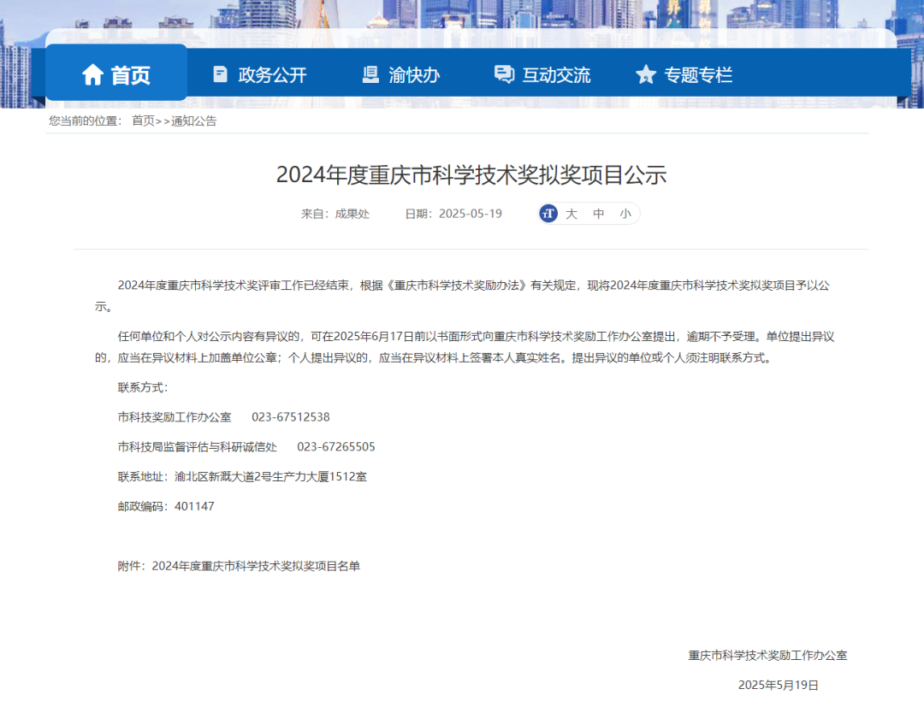Click the publication date 2025-05-19

470,214
